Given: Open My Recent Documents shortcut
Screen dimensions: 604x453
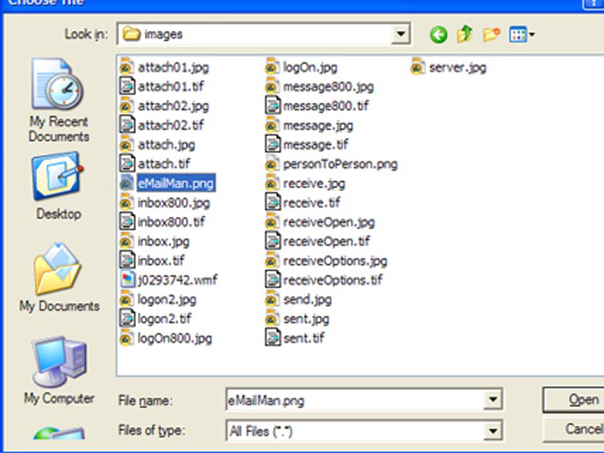Looking at the screenshot, I should (59, 101).
